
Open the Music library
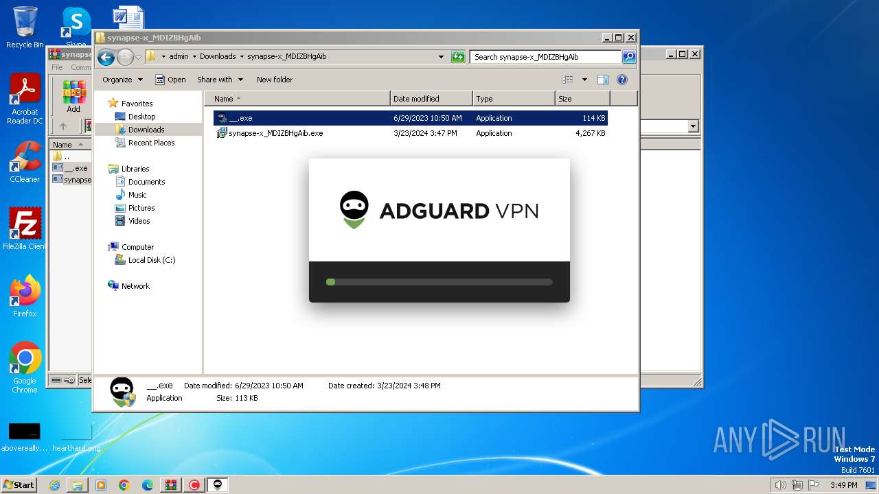point(137,195)
